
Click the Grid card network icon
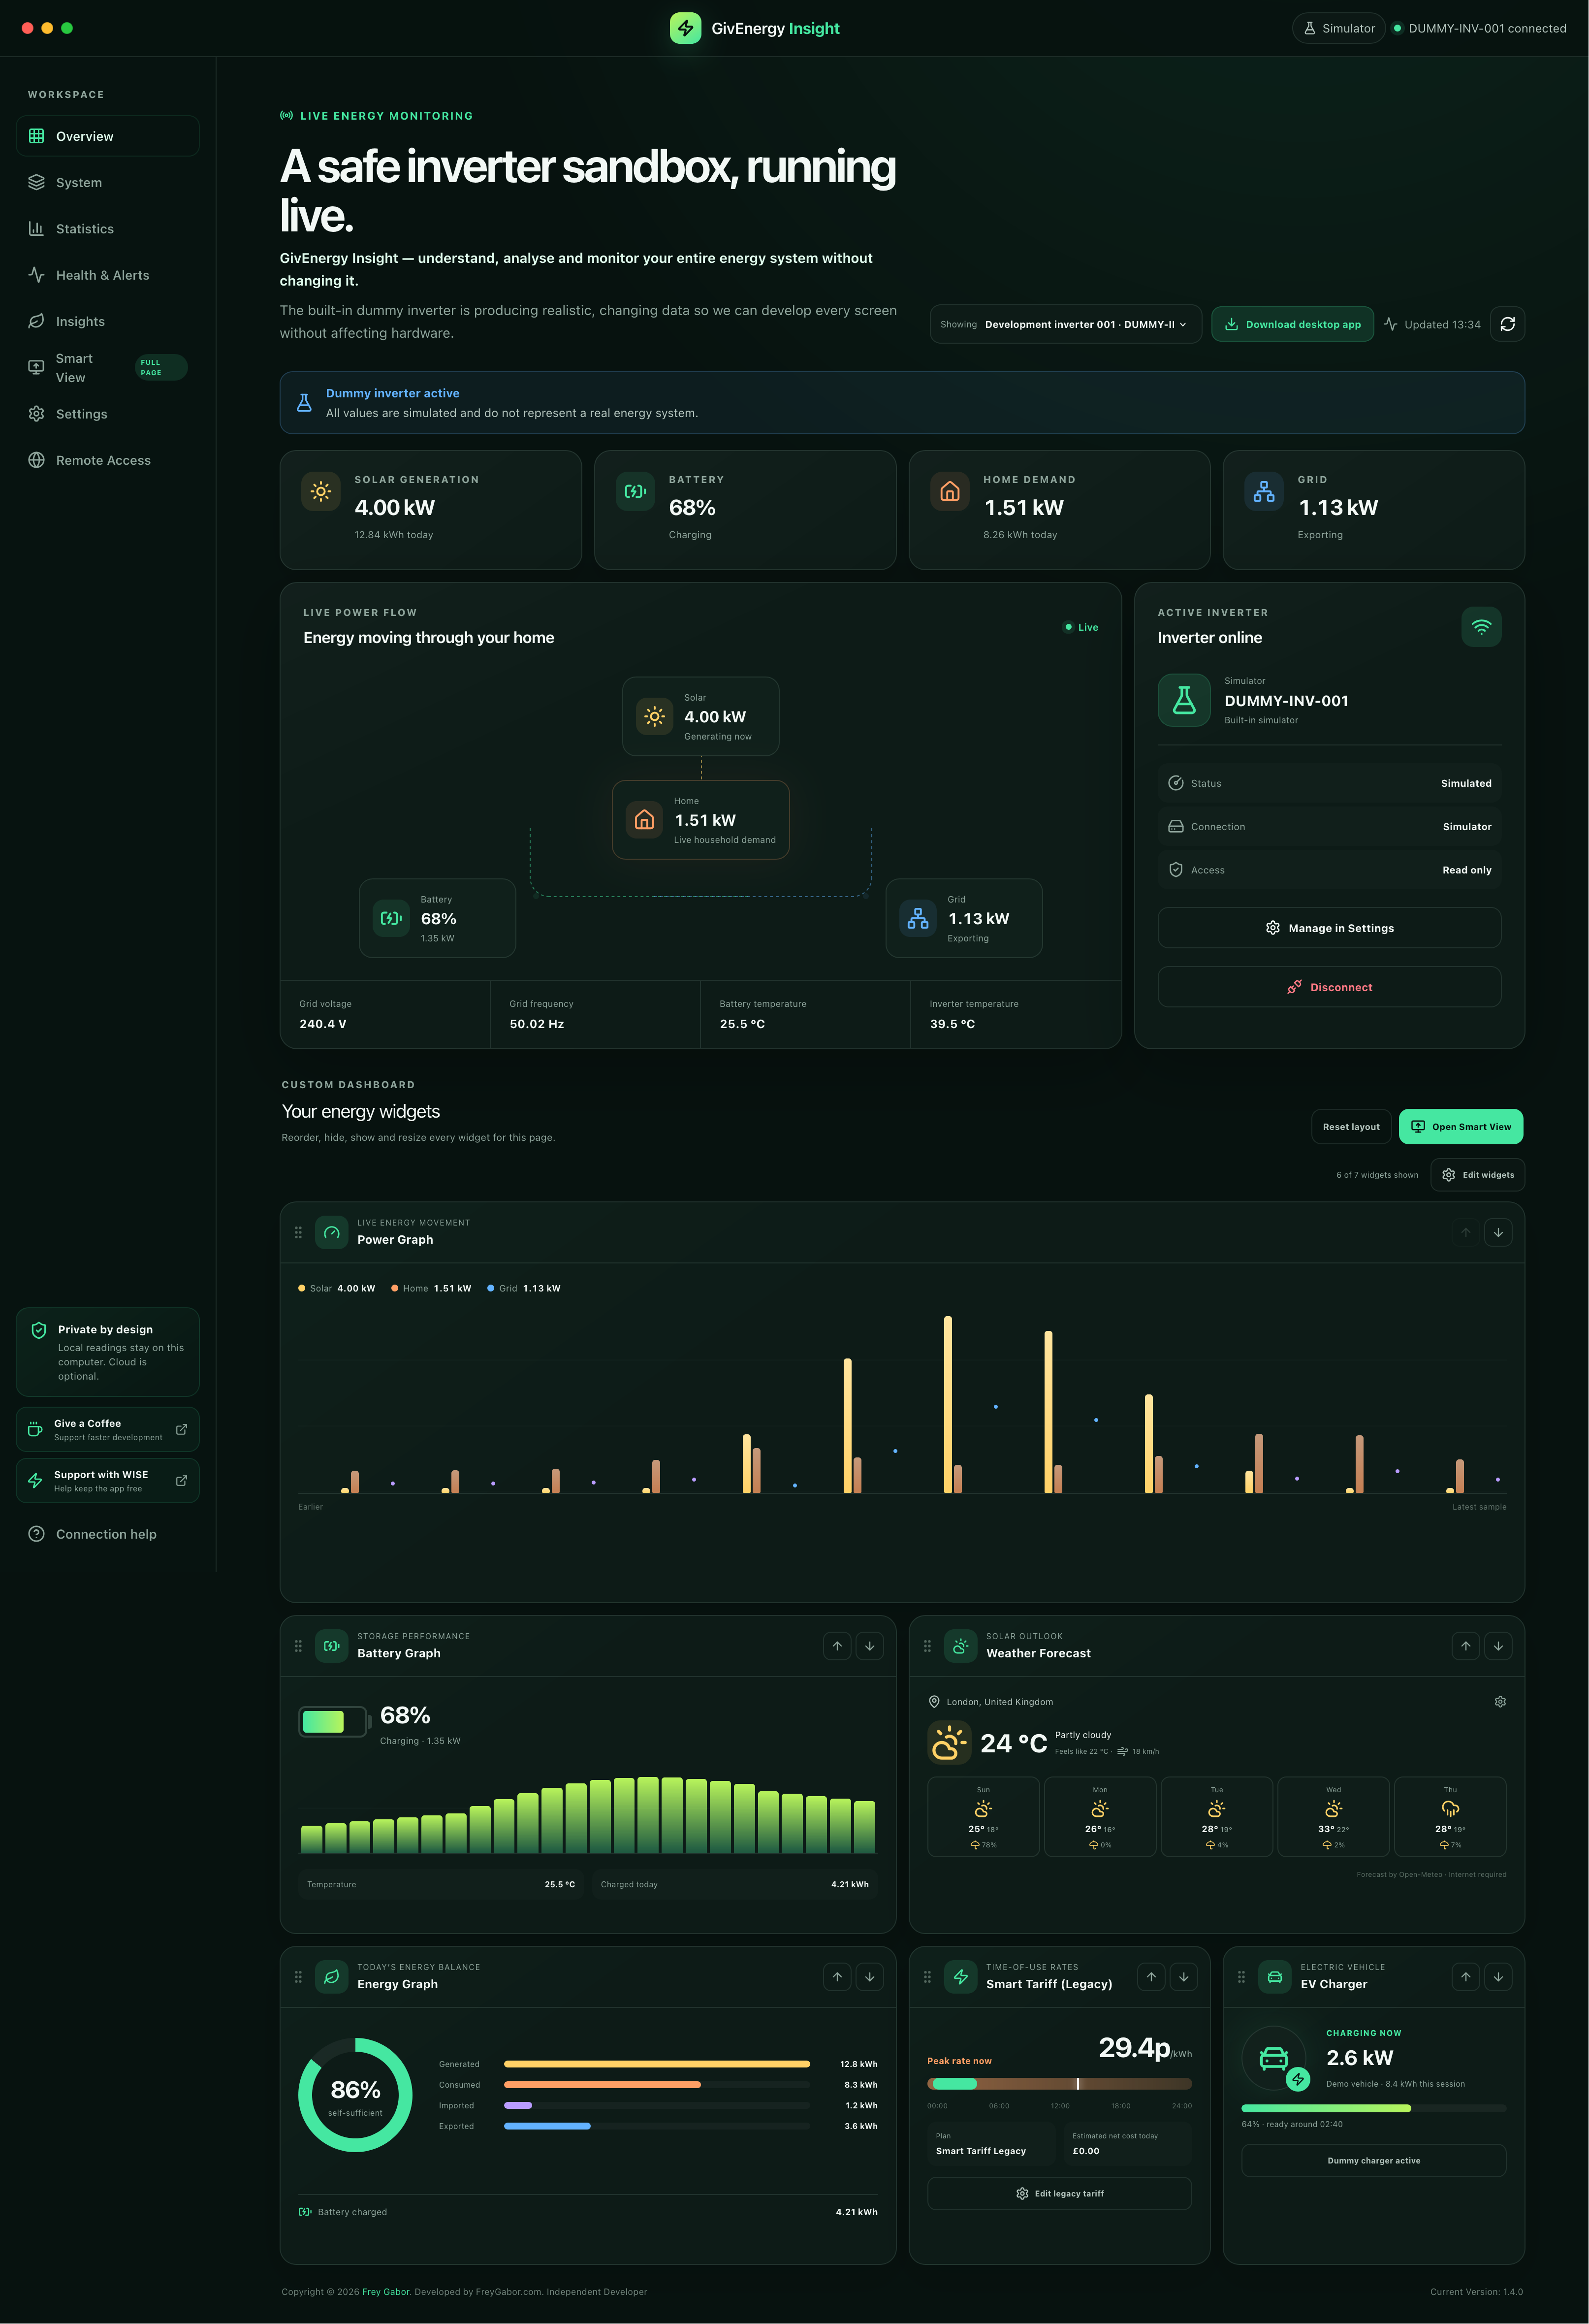[x=1264, y=491]
